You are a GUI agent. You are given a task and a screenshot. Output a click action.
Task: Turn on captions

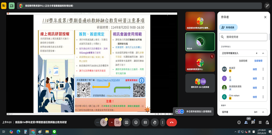[145, 122]
